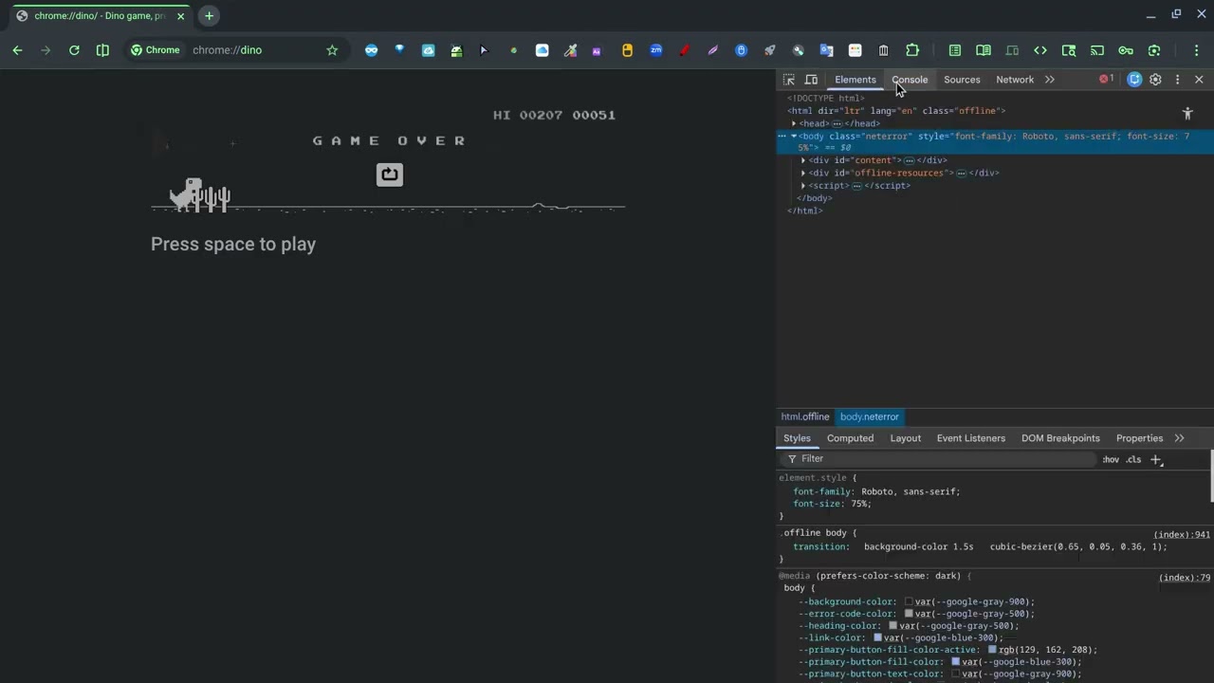This screenshot has width=1214, height=683.
Task: Toggle the device toolbar in DevTools
Action: click(x=811, y=80)
